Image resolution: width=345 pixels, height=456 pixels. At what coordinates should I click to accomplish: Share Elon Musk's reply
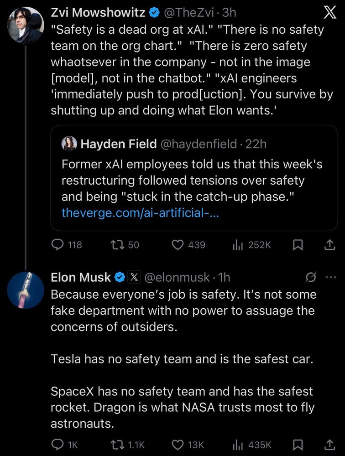329,444
